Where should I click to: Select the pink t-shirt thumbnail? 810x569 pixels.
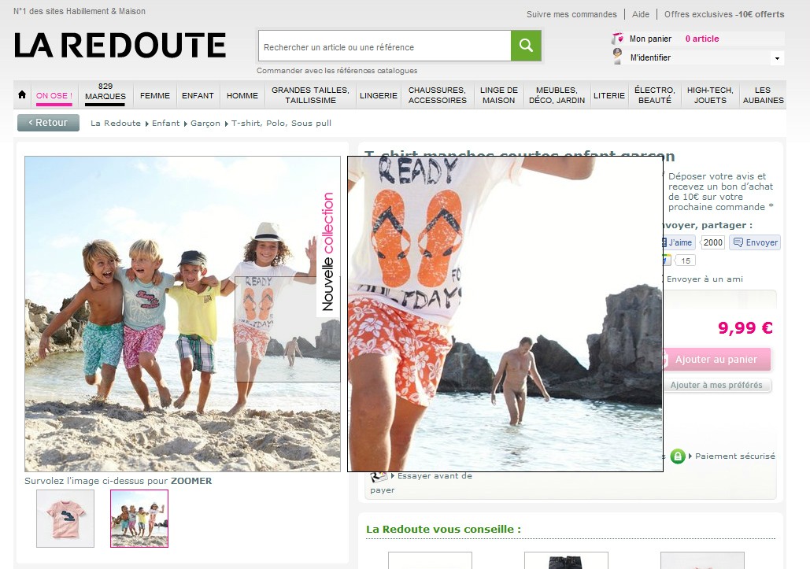65,518
